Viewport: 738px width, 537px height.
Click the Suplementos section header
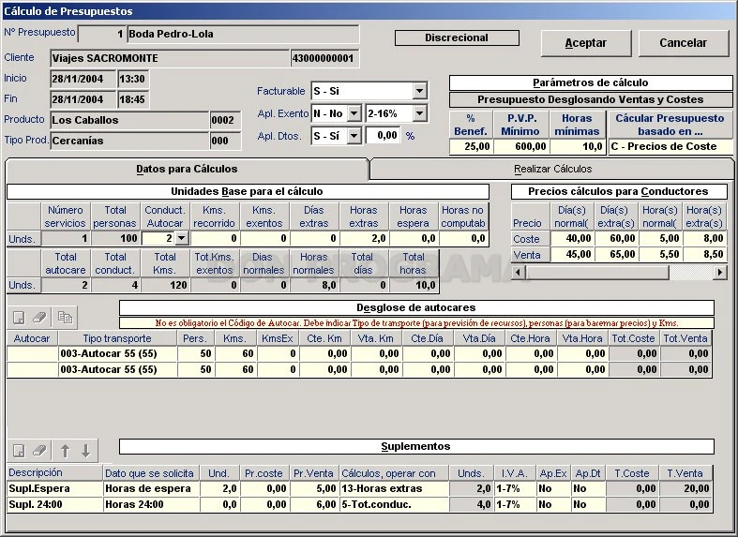416,446
